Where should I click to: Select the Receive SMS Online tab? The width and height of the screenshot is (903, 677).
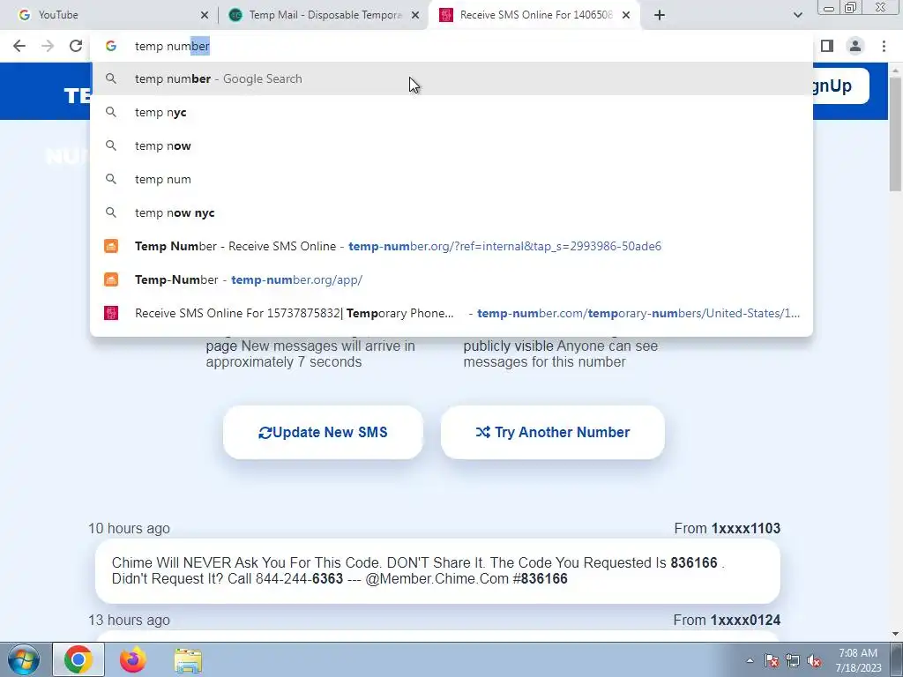[x=535, y=15]
